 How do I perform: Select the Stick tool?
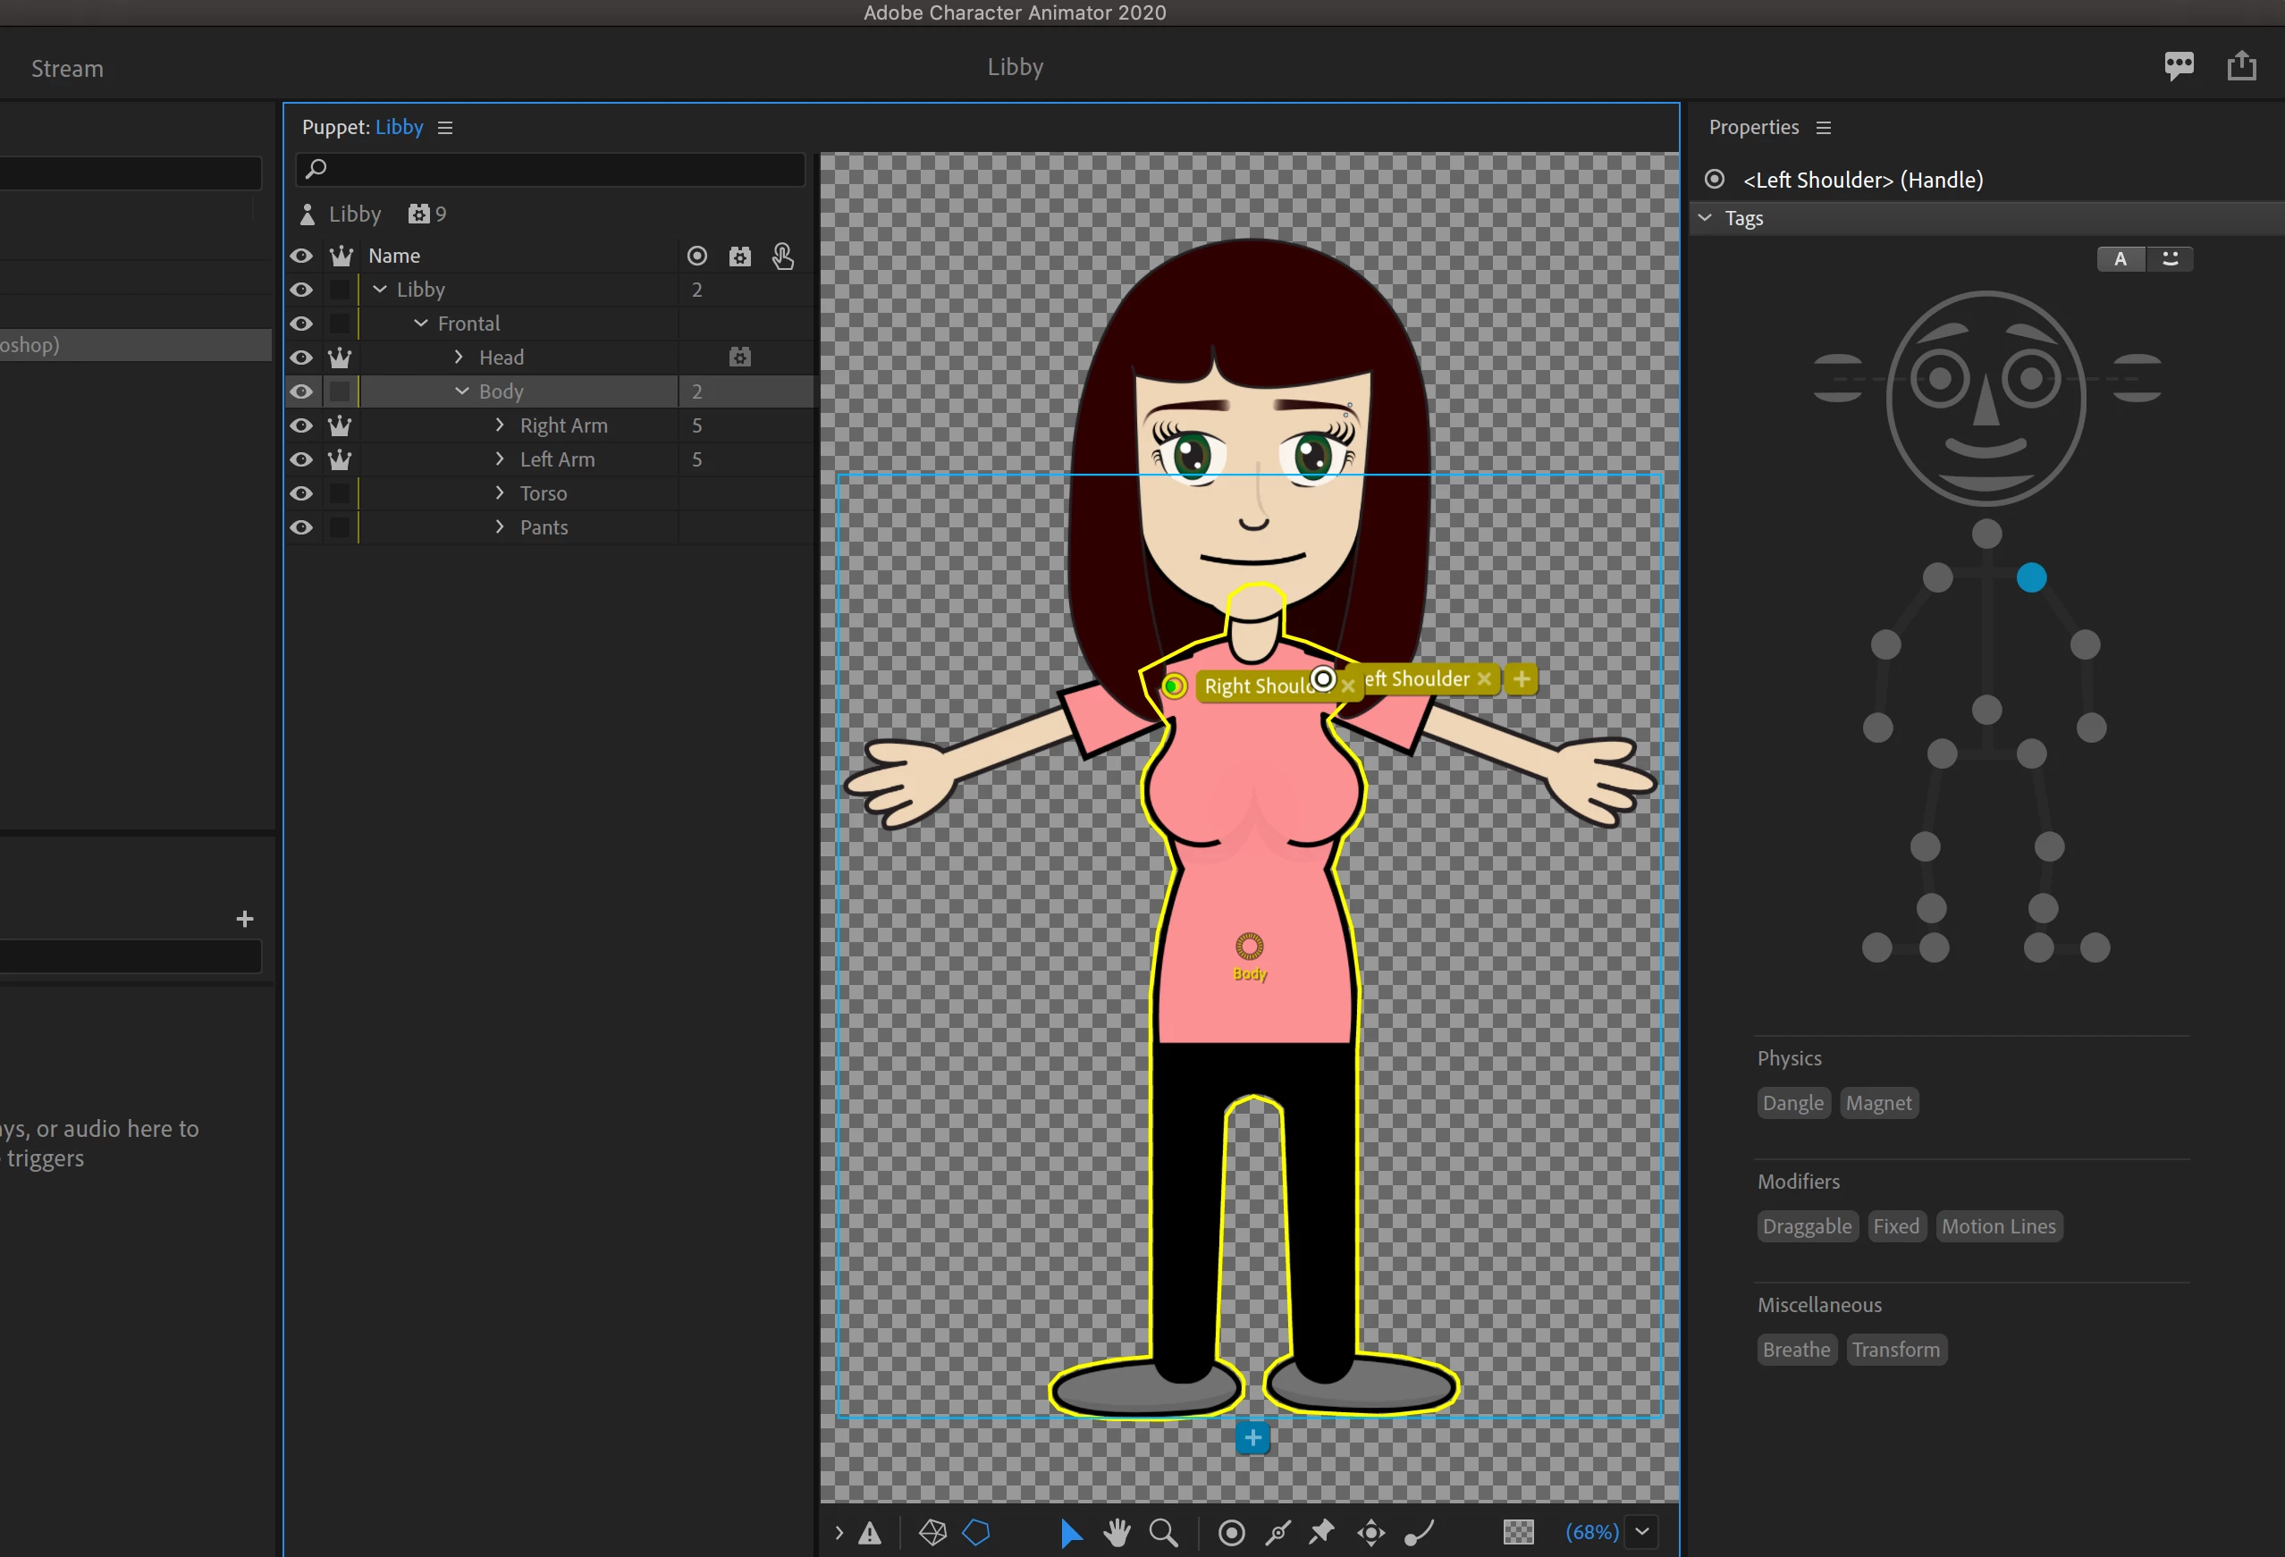(1278, 1533)
